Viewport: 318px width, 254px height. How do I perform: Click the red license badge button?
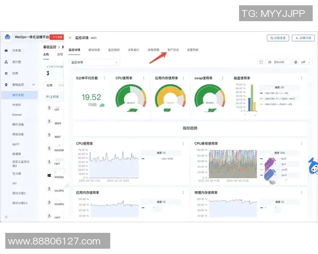(x=57, y=37)
